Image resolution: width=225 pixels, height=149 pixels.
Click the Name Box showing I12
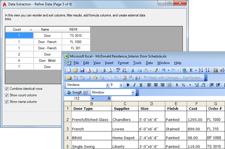click(77, 98)
